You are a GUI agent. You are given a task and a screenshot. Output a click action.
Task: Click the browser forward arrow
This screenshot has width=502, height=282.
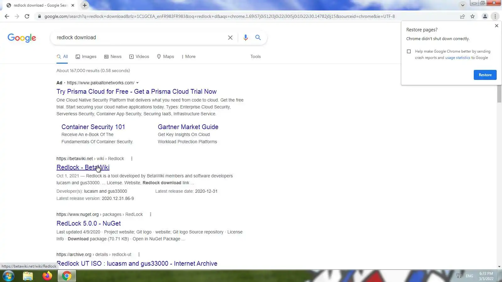tap(17, 16)
